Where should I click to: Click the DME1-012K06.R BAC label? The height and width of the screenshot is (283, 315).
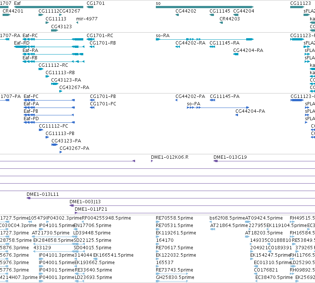click(170, 157)
